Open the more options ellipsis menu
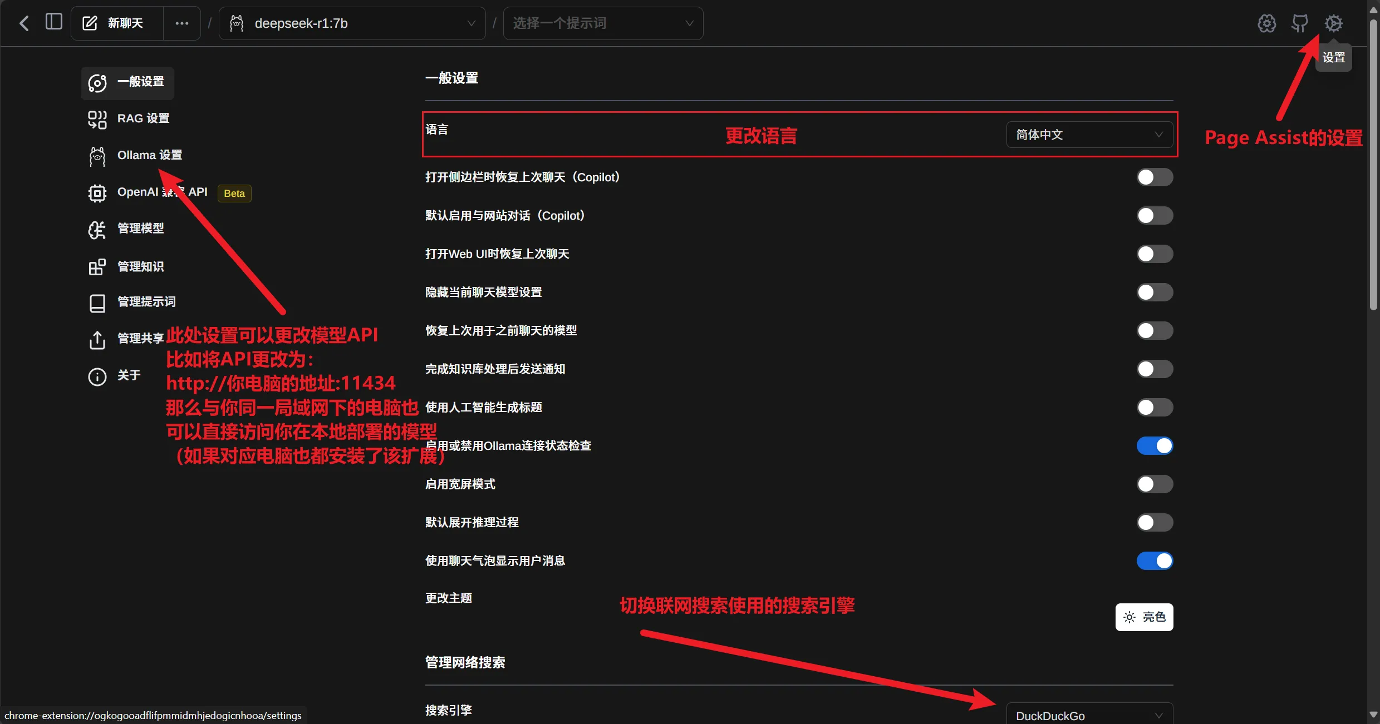This screenshot has width=1380, height=724. pos(181,23)
